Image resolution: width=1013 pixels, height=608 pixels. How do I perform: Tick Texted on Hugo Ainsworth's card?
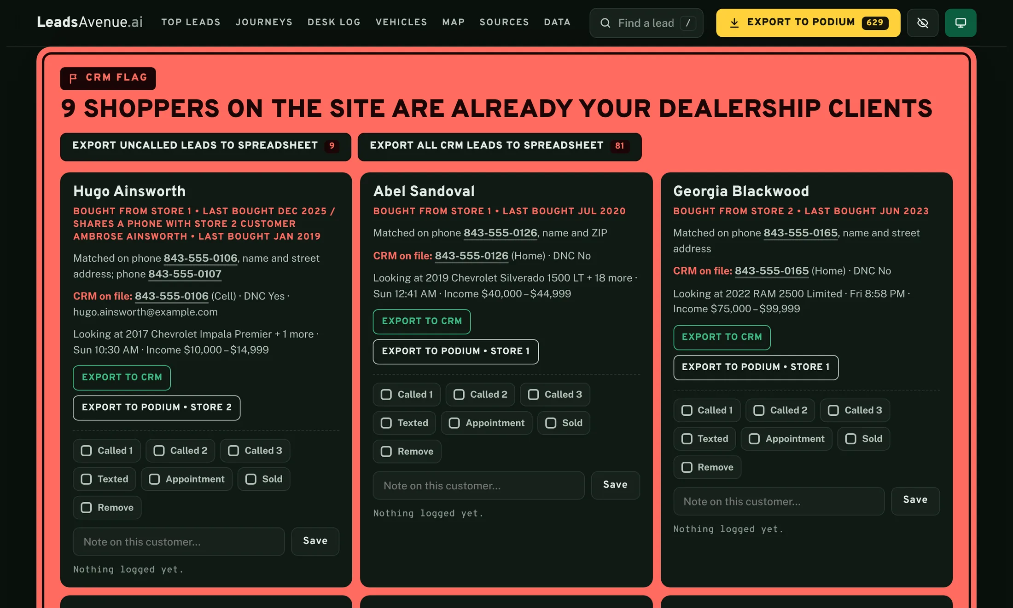[104, 479]
